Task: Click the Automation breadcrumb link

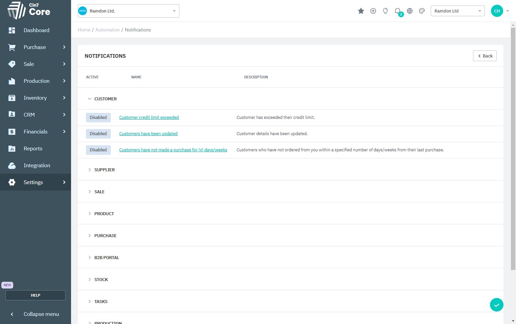Action: pyautogui.click(x=107, y=30)
